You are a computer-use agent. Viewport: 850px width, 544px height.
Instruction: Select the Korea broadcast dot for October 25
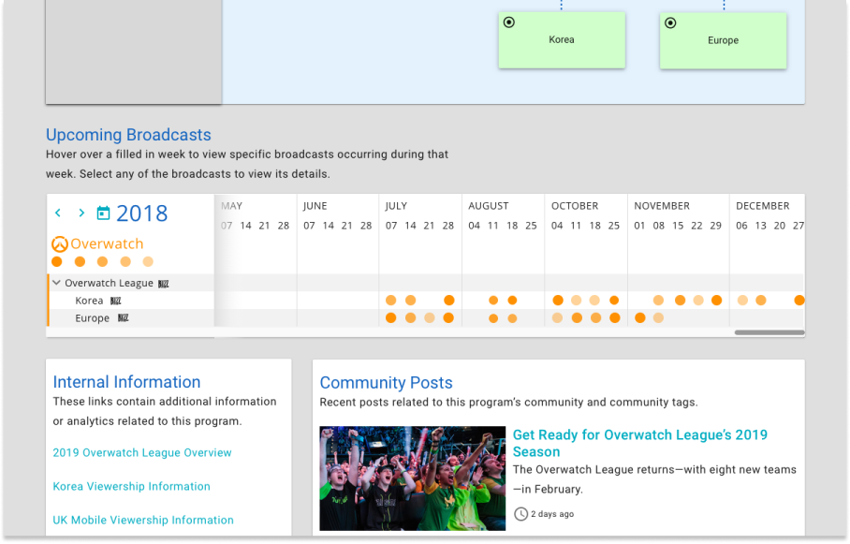pos(614,301)
